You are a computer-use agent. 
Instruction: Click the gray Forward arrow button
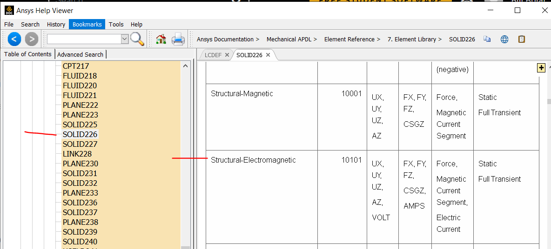tap(32, 39)
